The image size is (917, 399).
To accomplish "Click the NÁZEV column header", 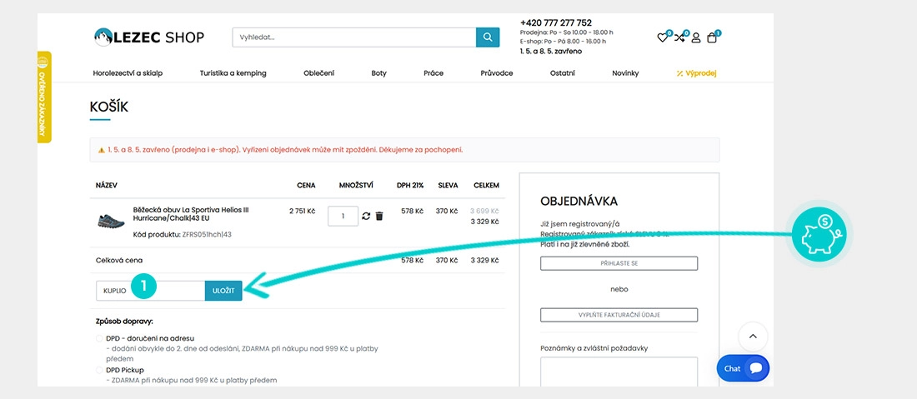I will pos(107,185).
